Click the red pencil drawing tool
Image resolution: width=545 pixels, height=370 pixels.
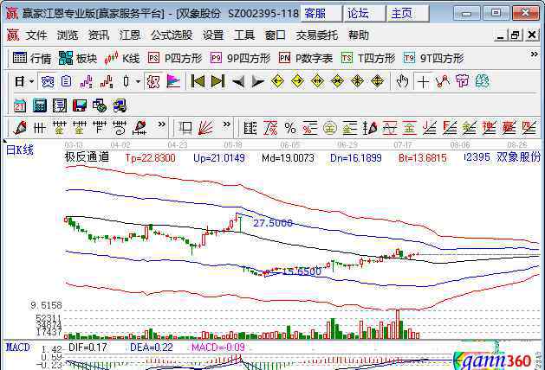click(20, 128)
